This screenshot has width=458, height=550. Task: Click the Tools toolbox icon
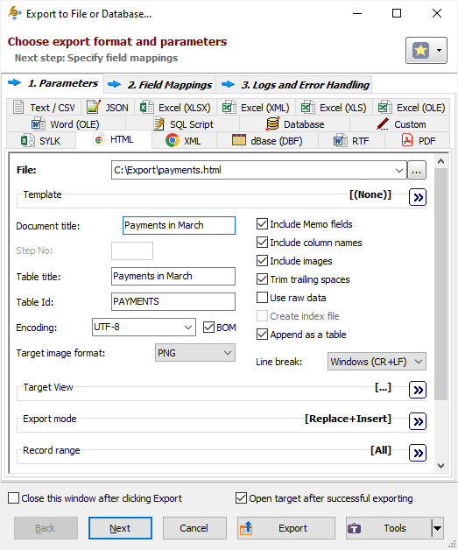[x=354, y=528]
